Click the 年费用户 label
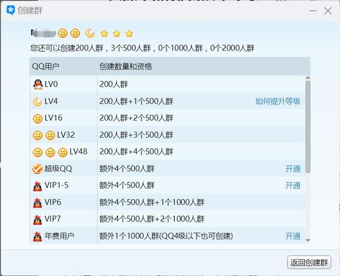The image size is (340, 276). point(59,236)
